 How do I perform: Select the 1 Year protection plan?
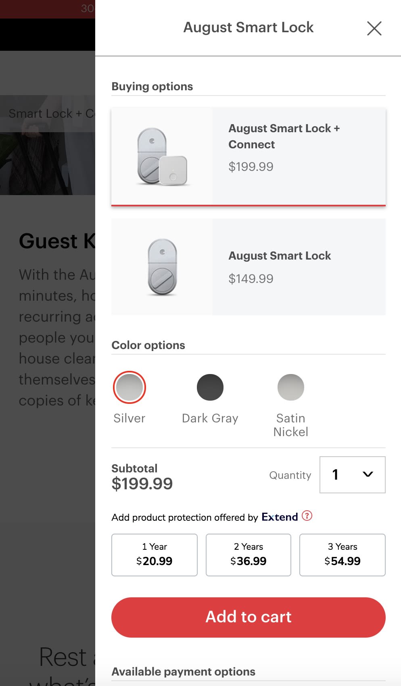point(155,555)
